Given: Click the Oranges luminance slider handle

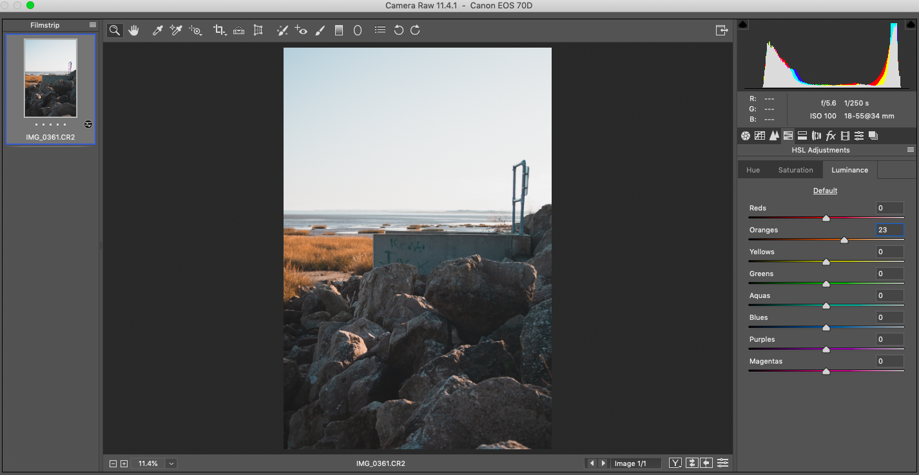Looking at the screenshot, I should tap(844, 240).
